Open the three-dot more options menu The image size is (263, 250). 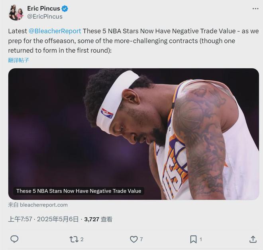pyautogui.click(x=255, y=8)
